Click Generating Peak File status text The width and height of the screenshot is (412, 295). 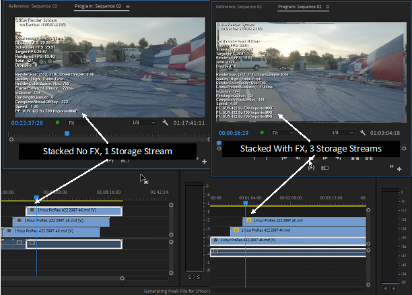[x=176, y=291]
